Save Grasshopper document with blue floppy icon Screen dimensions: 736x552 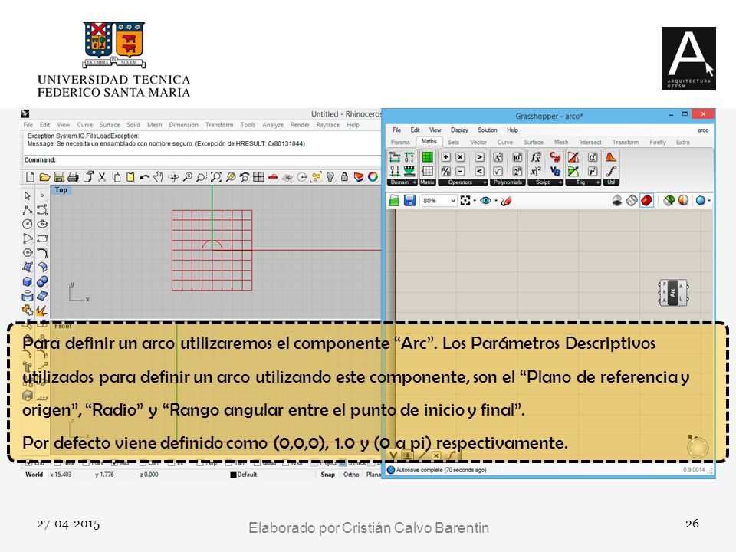point(409,201)
